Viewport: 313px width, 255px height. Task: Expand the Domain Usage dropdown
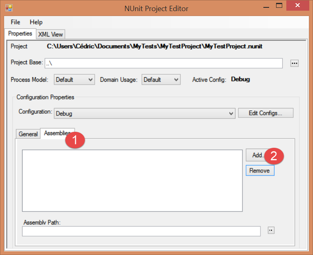(x=161, y=80)
